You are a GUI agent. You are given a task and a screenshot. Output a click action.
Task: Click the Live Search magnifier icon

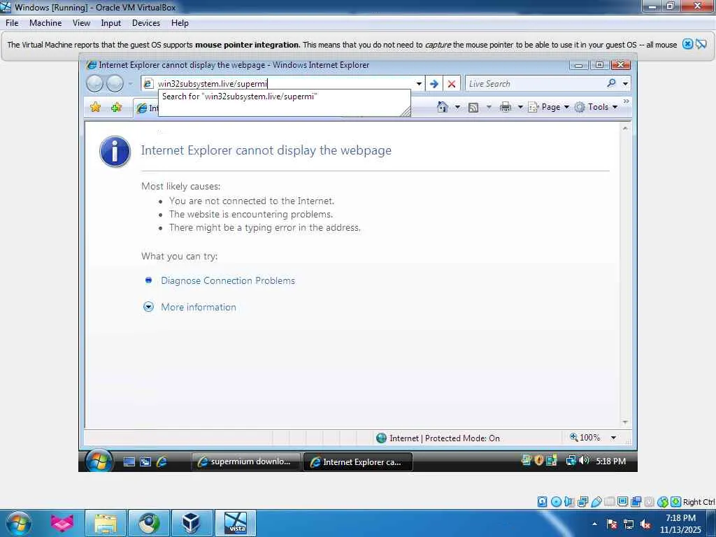pos(611,83)
